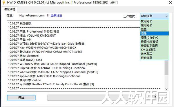Click the 网卡名称: Realtek PCIe line
Screen dimensions: 174x107
51,84
